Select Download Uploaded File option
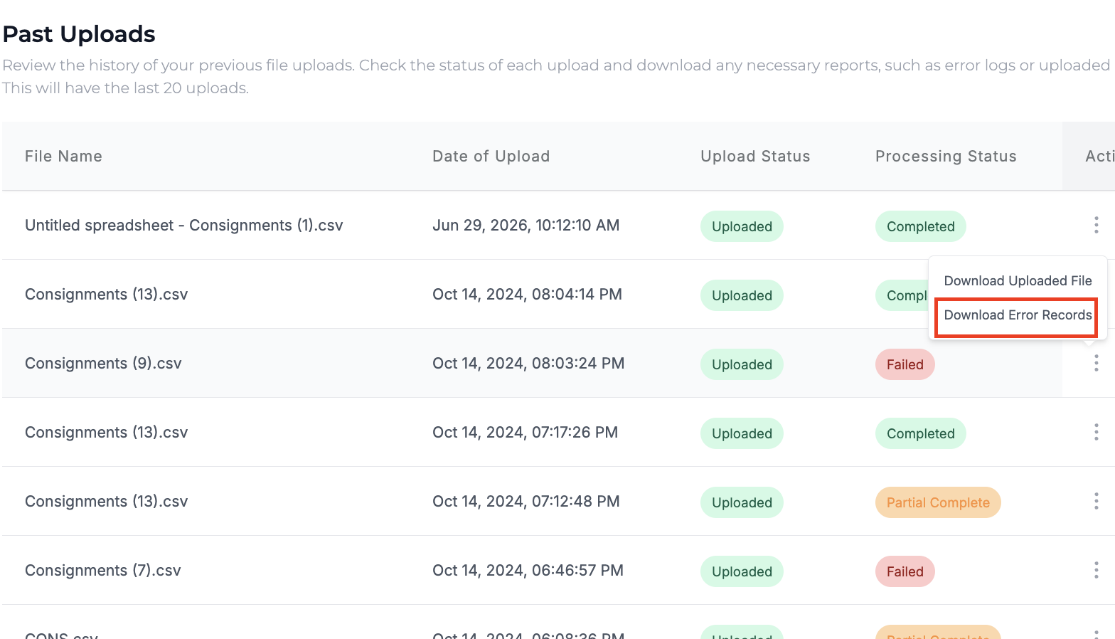 coord(1018,281)
